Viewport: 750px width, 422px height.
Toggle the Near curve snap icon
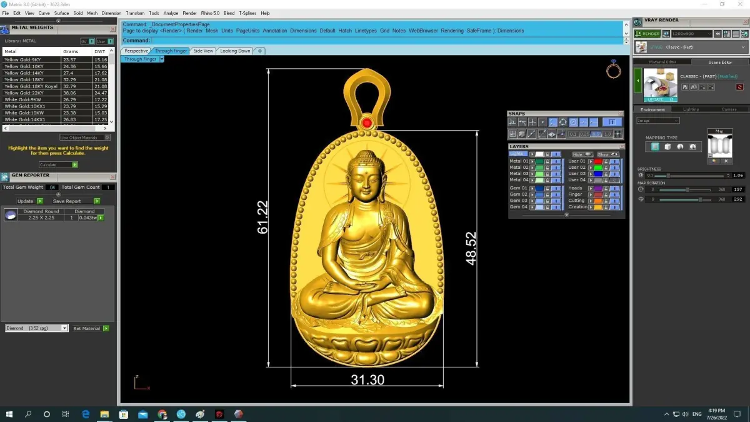(x=522, y=122)
